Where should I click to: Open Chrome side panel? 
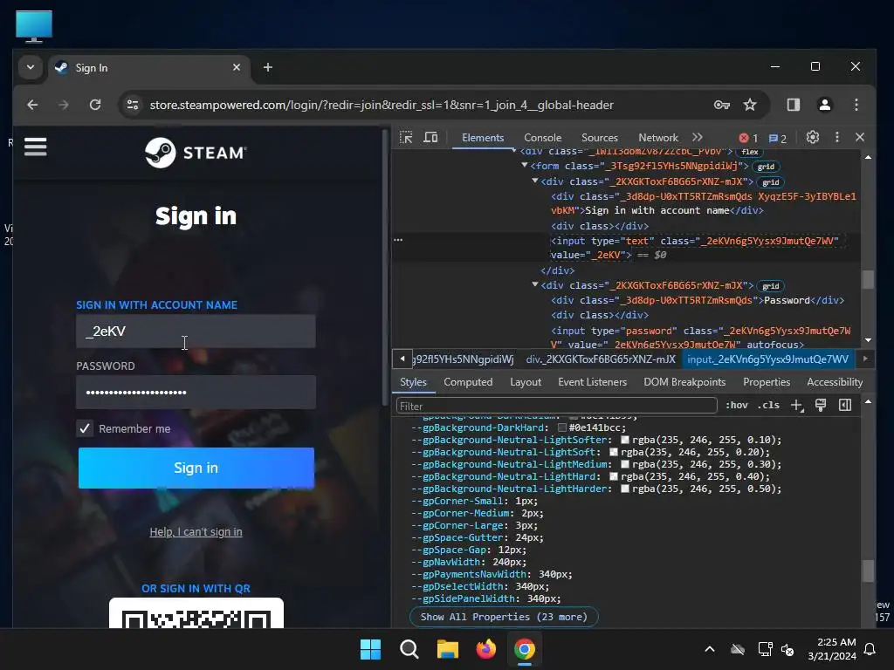click(x=793, y=105)
